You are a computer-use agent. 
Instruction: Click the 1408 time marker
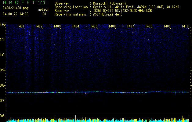point(149,26)
